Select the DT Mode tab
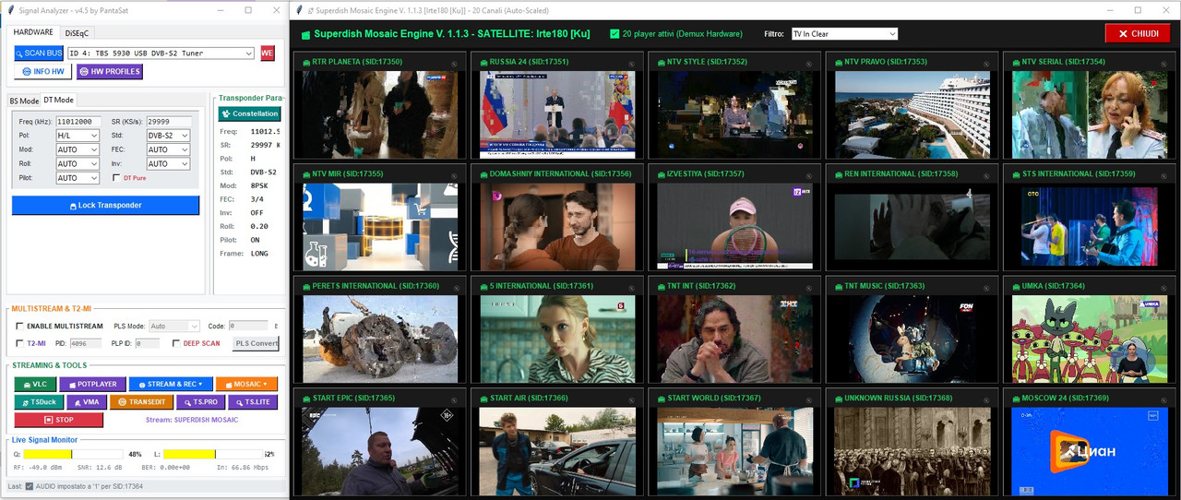 pos(59,100)
